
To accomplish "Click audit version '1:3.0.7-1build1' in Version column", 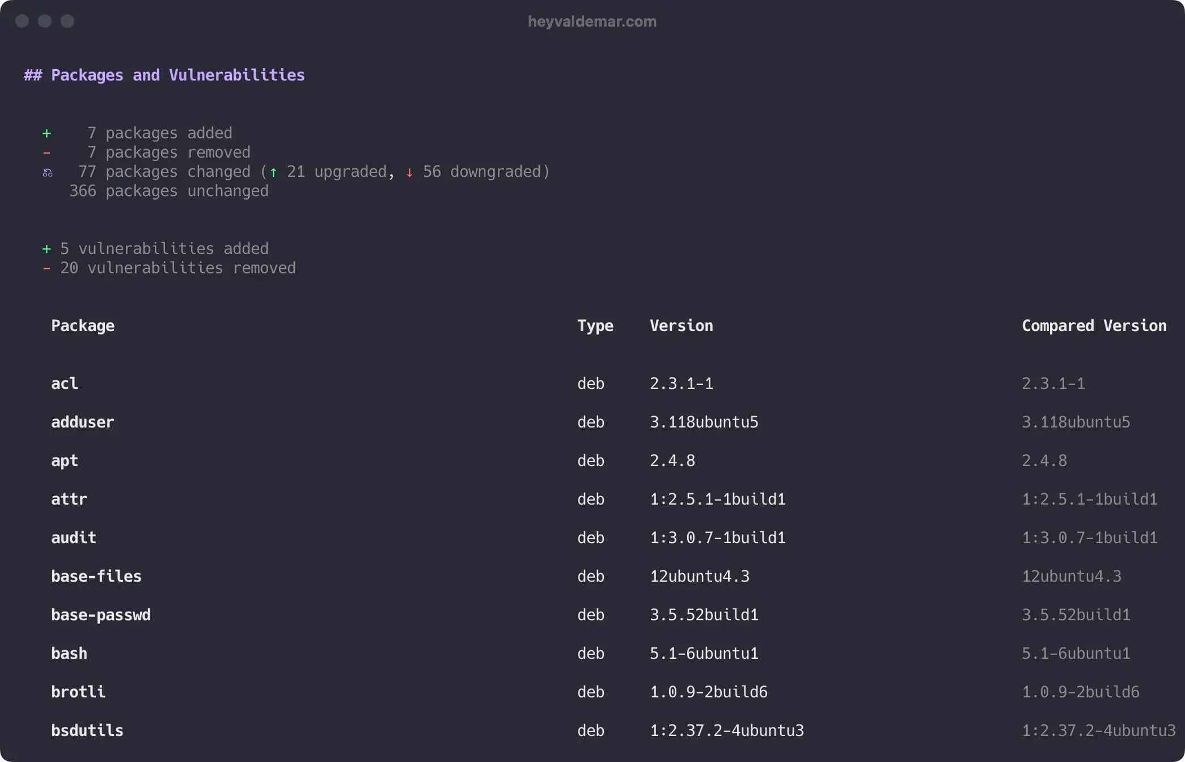I will (718, 538).
